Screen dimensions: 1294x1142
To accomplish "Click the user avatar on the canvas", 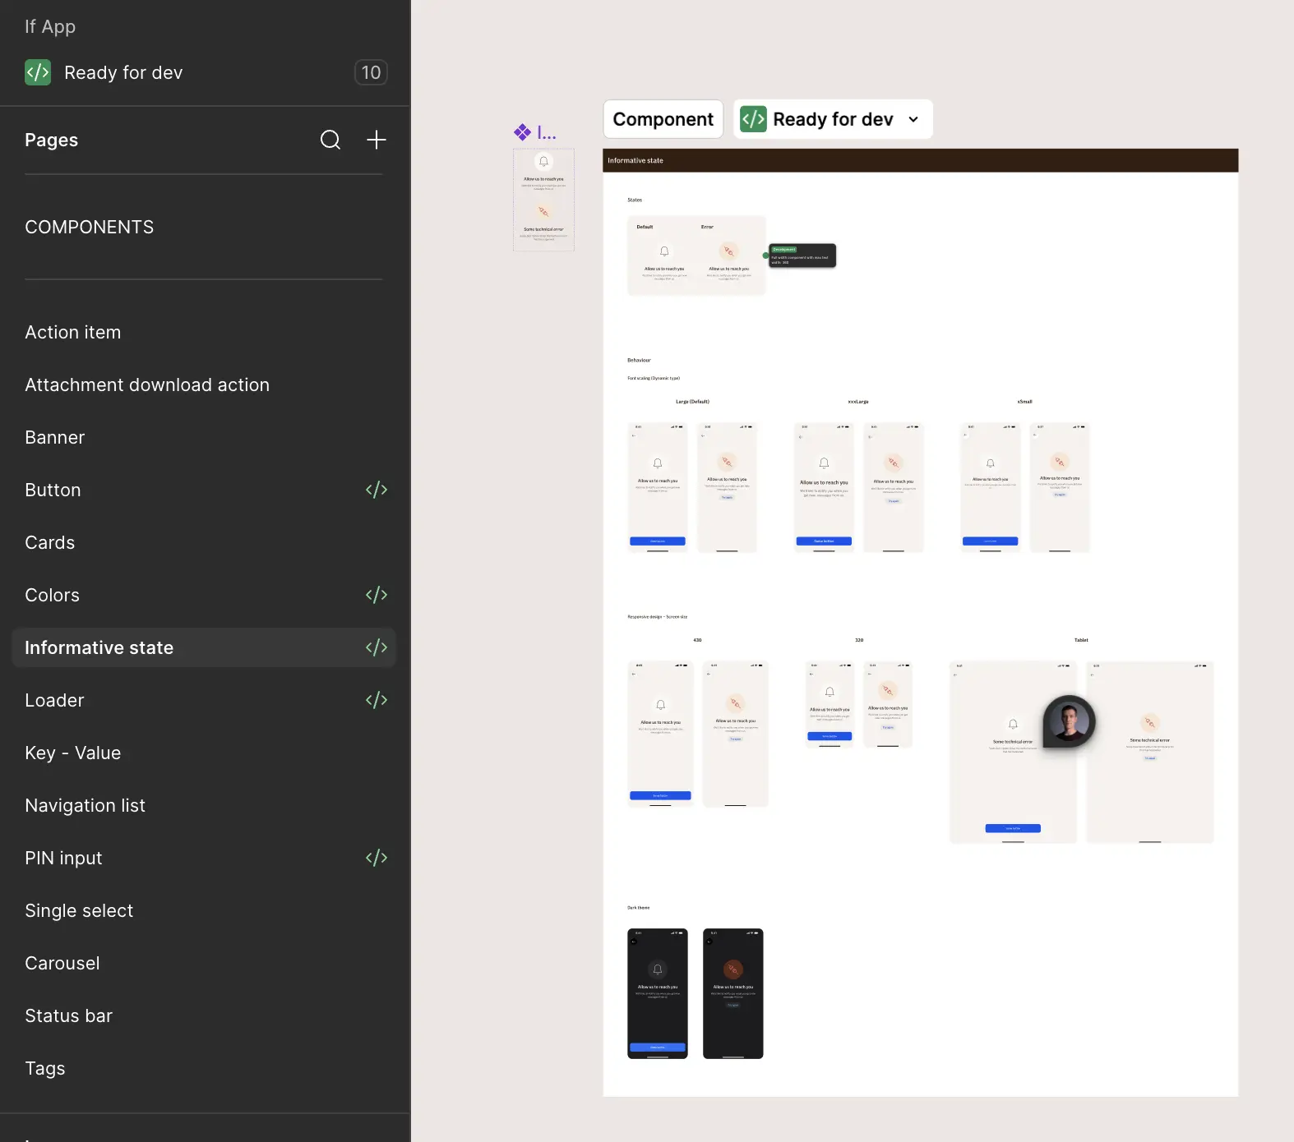I will pyautogui.click(x=1069, y=721).
